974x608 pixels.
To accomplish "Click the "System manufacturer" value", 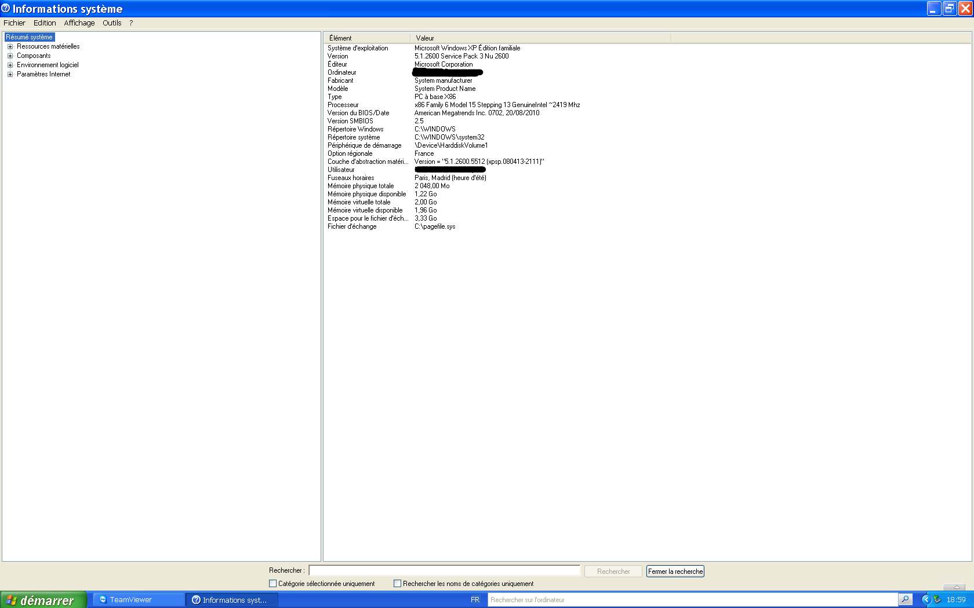I will [443, 80].
